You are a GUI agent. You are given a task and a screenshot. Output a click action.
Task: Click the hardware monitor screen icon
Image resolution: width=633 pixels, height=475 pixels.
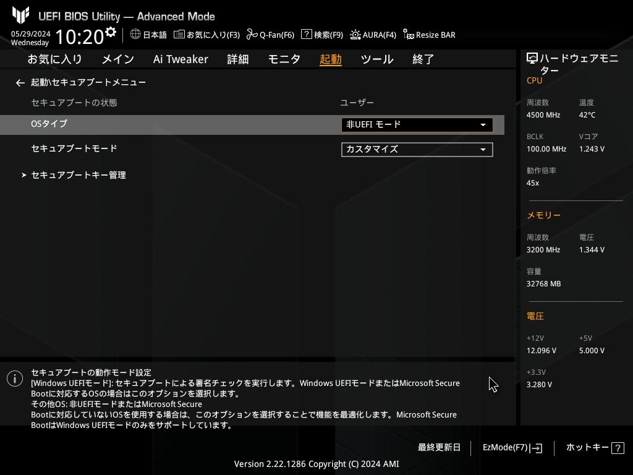532,59
